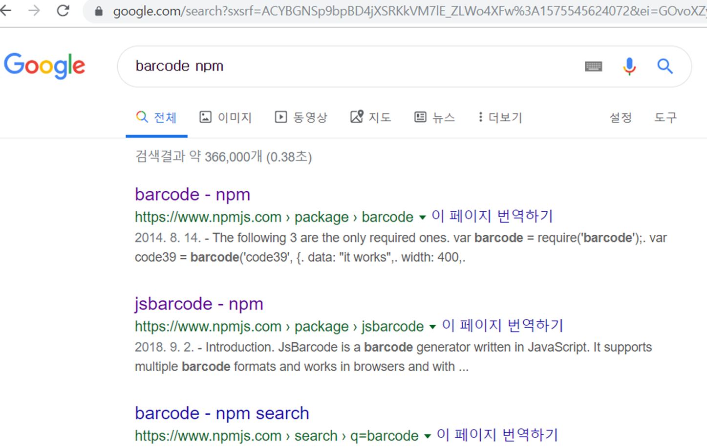Click 이 페이지 번역하기 for jsbarcode result
The width and height of the screenshot is (707, 447).
[502, 326]
